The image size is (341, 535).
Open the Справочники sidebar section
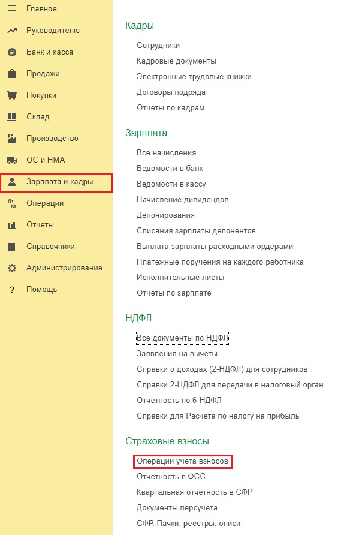point(50,247)
